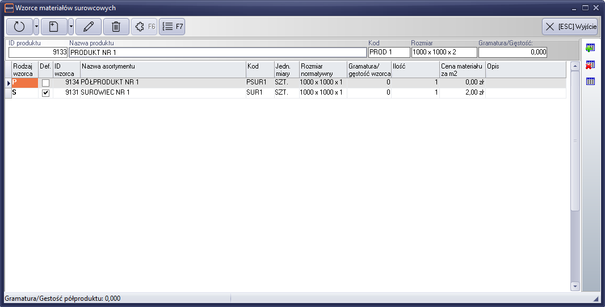
Task: Click the refresh circular arrow button
Action: tap(19, 27)
